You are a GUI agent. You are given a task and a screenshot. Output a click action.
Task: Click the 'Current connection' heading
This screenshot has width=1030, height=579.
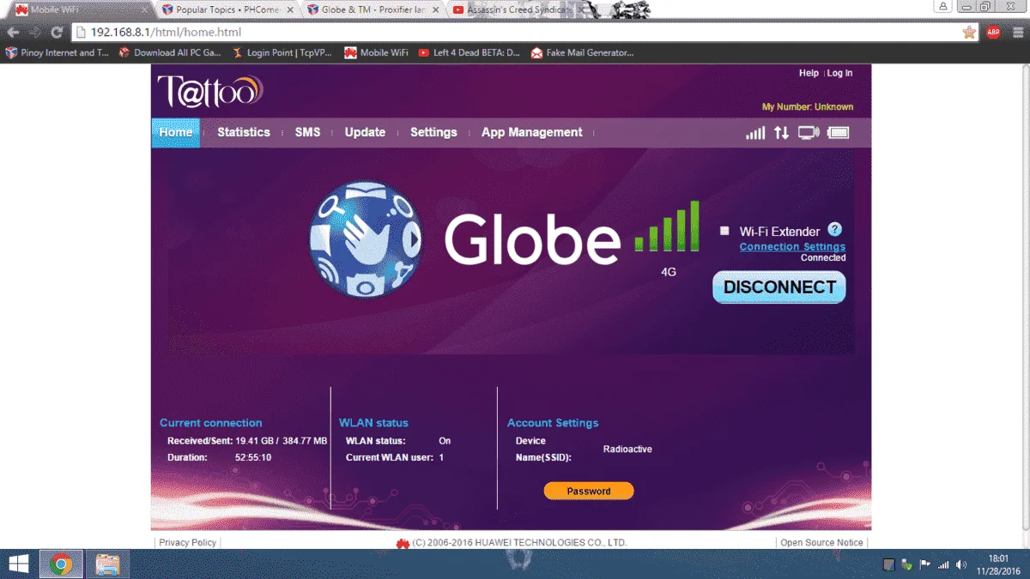point(211,423)
